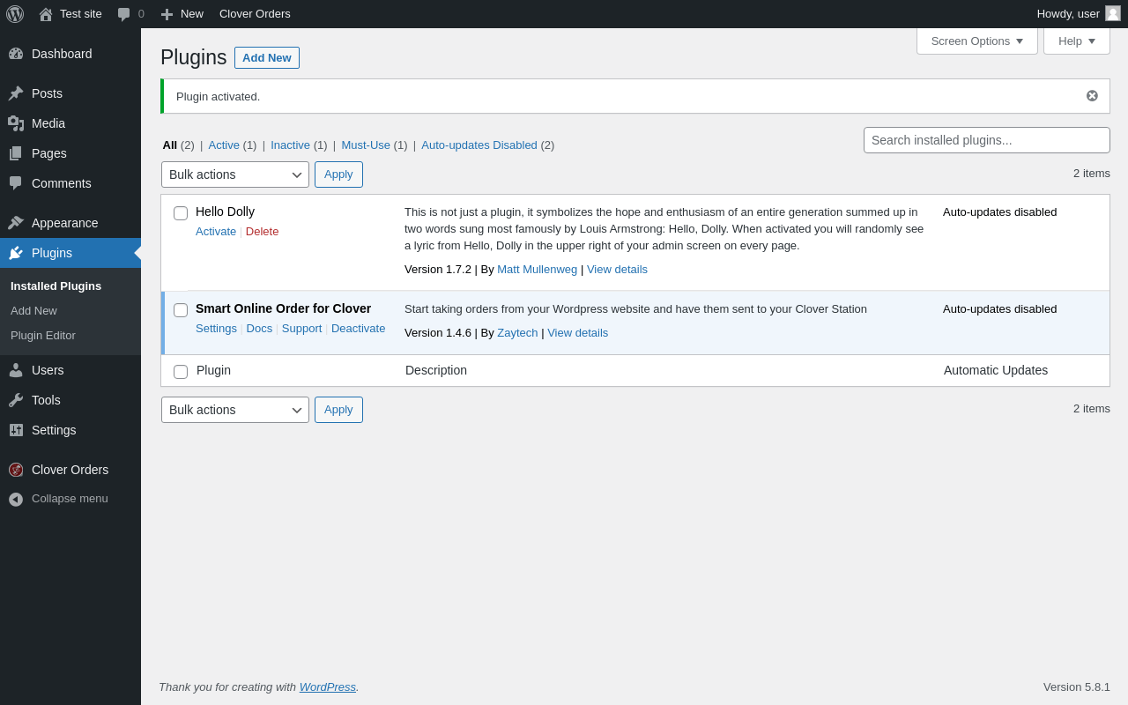Expand the Screen Options panel
Screen dimensions: 1128x705
click(x=976, y=41)
